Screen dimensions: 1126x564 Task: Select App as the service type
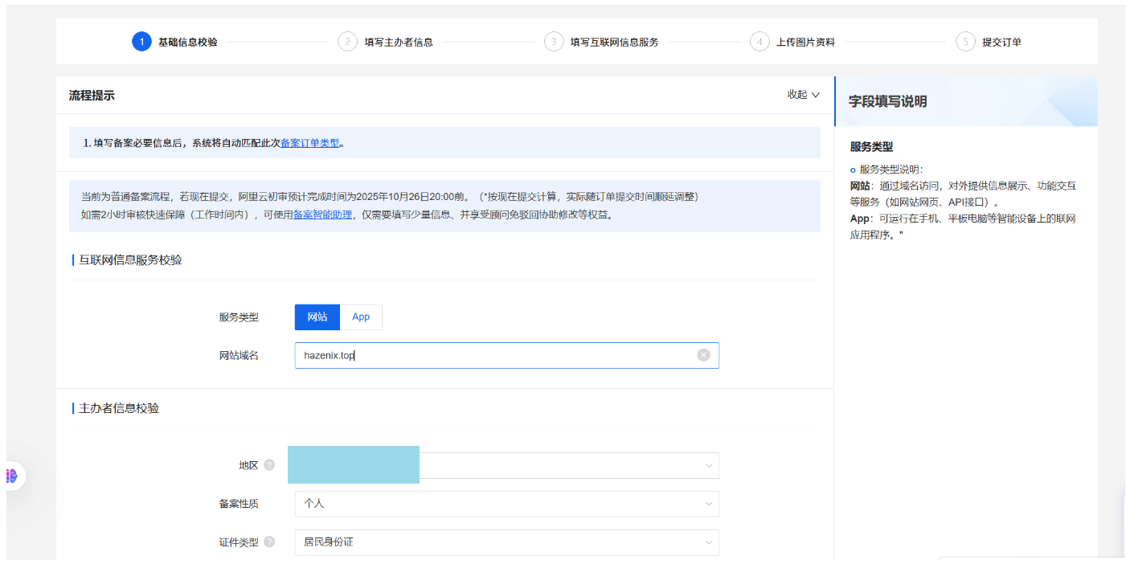[361, 317]
